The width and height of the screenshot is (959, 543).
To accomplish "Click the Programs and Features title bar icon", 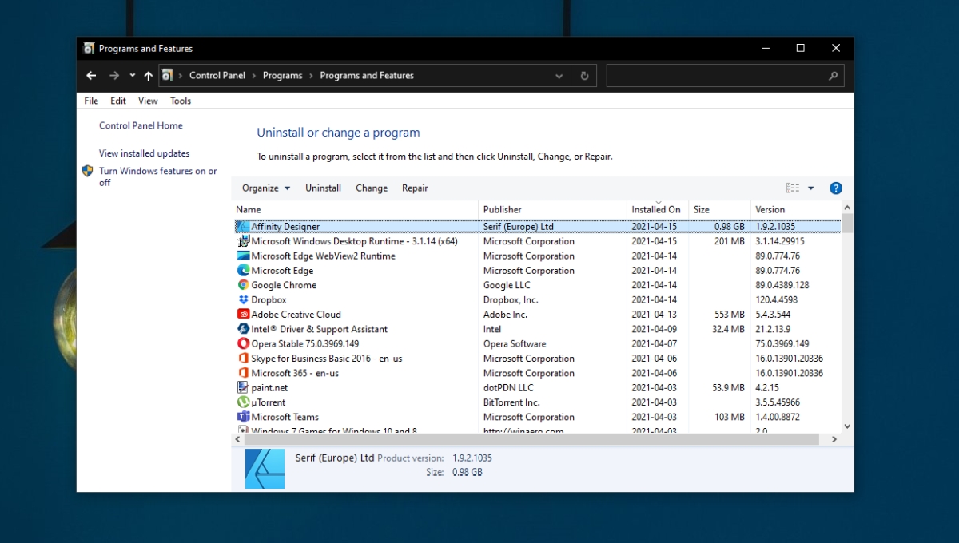I will (x=90, y=49).
